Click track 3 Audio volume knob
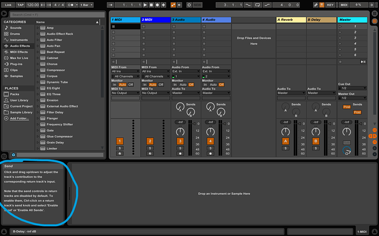Screen dimensions: 379x236 (x=180, y=132)
